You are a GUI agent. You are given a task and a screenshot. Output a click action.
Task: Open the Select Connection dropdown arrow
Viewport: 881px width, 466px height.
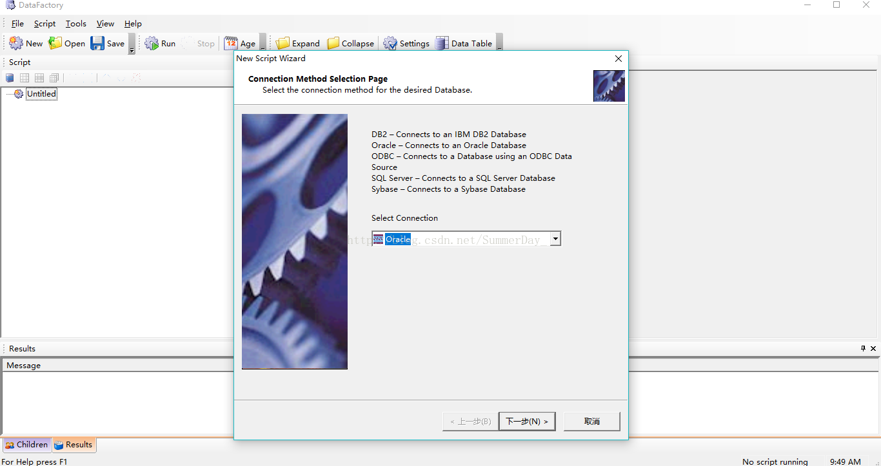pos(555,239)
